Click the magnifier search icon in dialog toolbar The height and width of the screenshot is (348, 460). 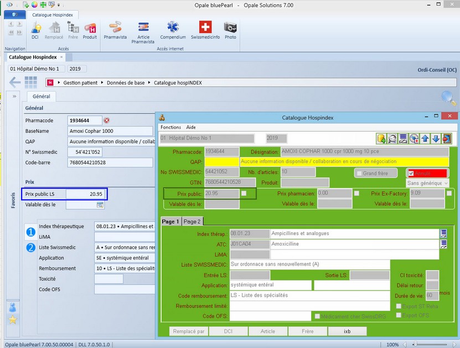tap(392, 138)
